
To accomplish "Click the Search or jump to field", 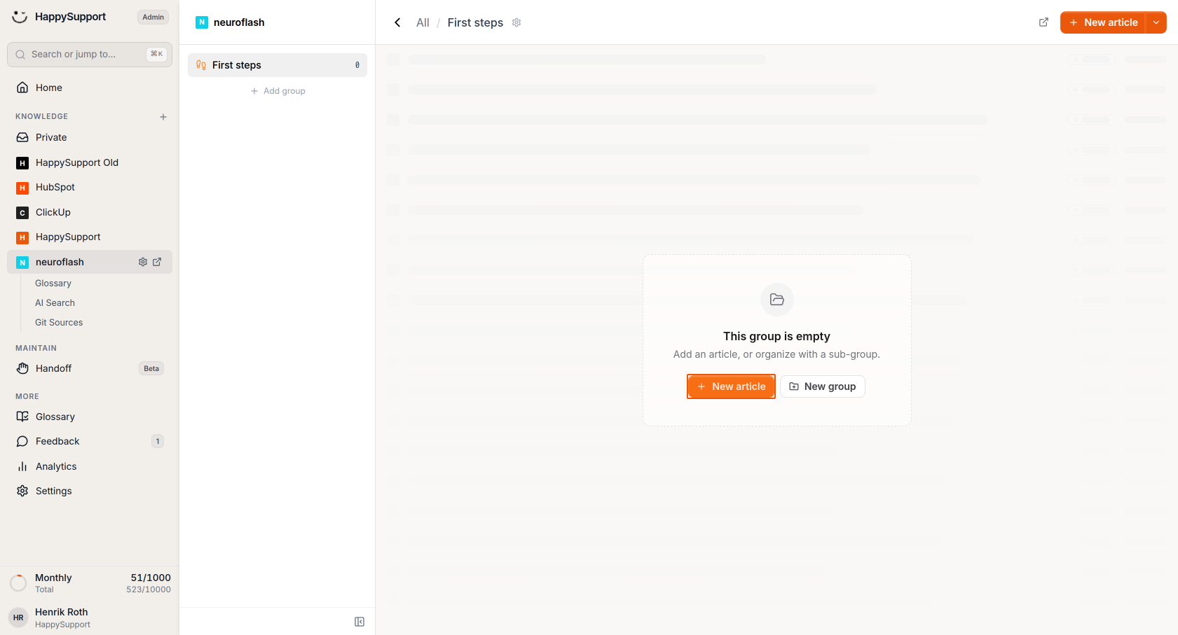I will click(x=90, y=55).
